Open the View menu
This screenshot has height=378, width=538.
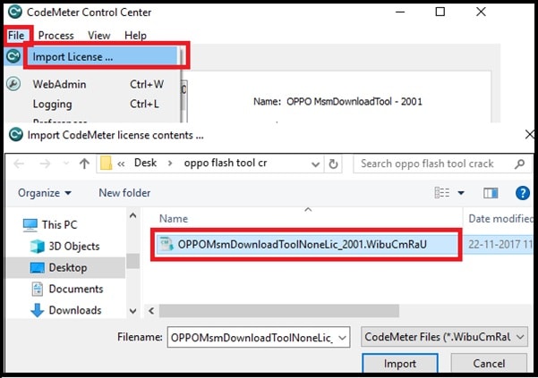click(98, 35)
